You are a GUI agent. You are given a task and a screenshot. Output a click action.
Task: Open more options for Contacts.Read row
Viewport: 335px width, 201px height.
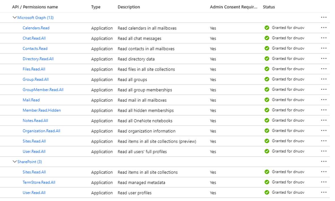(324, 48)
